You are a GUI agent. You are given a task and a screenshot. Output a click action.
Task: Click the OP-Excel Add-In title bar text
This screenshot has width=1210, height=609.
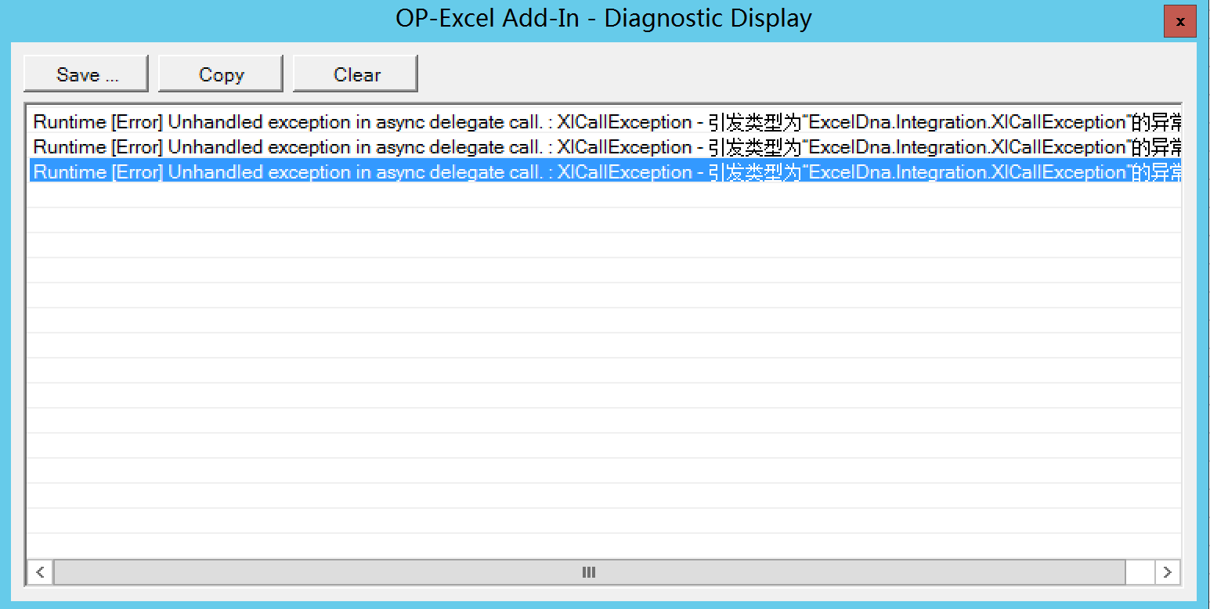(x=603, y=19)
